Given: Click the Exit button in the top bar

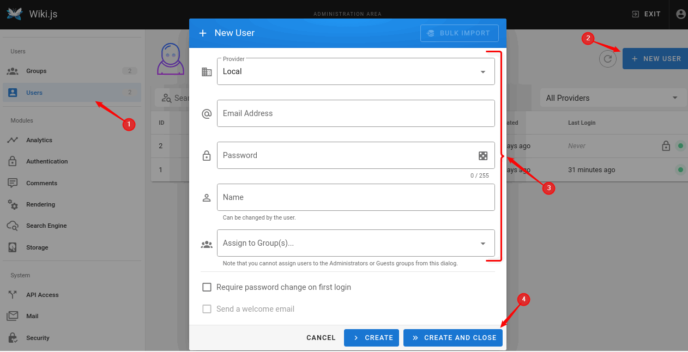Looking at the screenshot, I should coord(646,14).
